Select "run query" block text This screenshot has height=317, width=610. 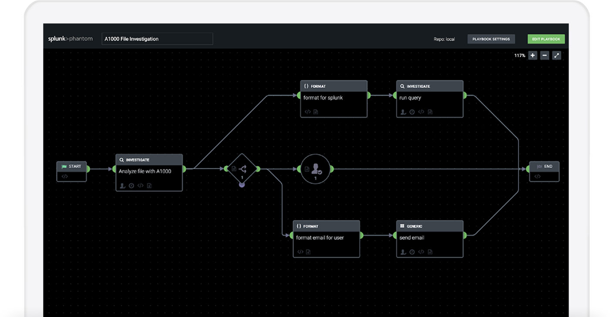[x=410, y=98]
